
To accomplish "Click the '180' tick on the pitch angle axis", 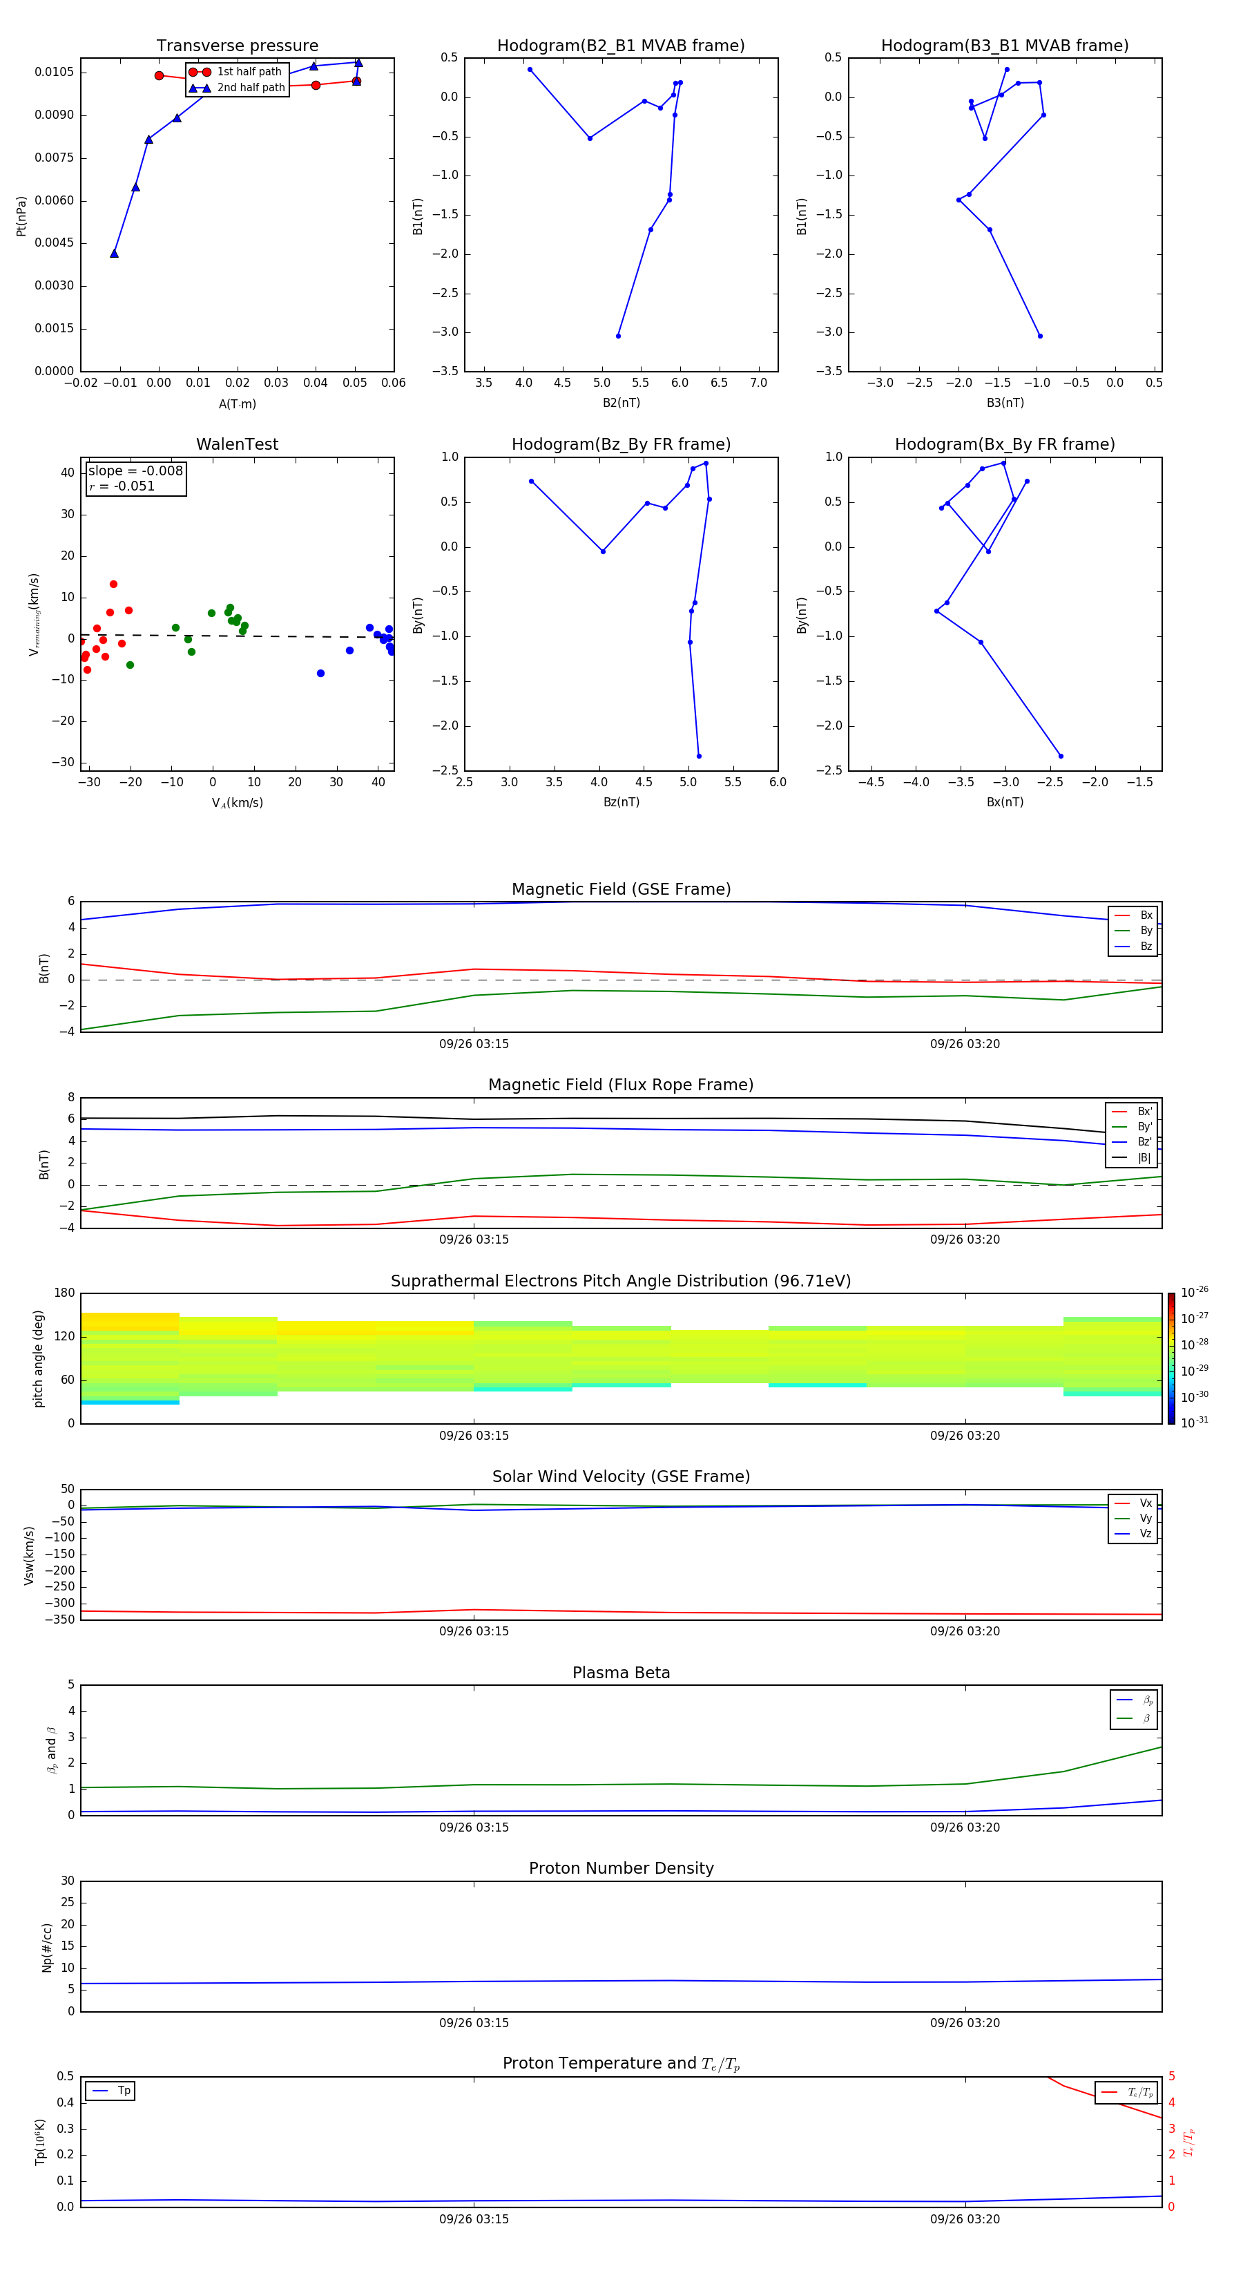I will 65,1293.
